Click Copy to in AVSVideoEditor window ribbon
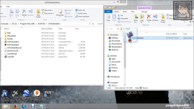The height and width of the screenshot is (109, 194). (x=17, y=13)
